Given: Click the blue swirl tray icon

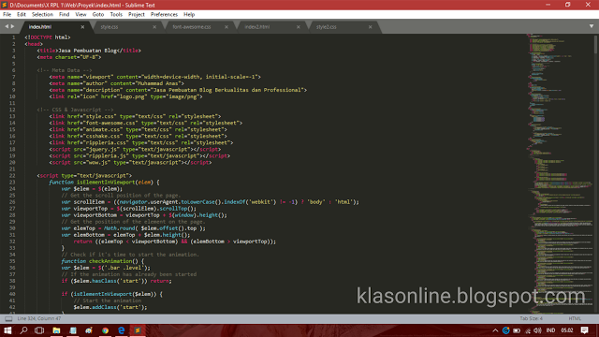Looking at the screenshot, I should pyautogui.click(x=505, y=330).
